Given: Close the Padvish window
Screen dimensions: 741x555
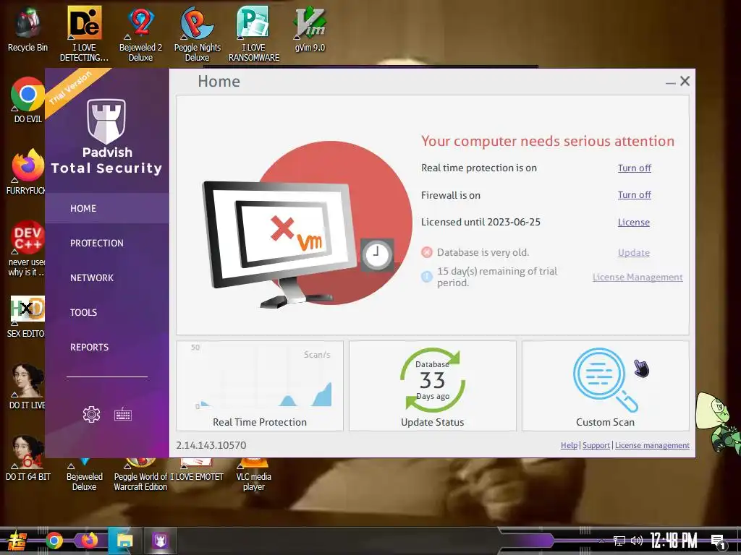Looking at the screenshot, I should pos(685,81).
